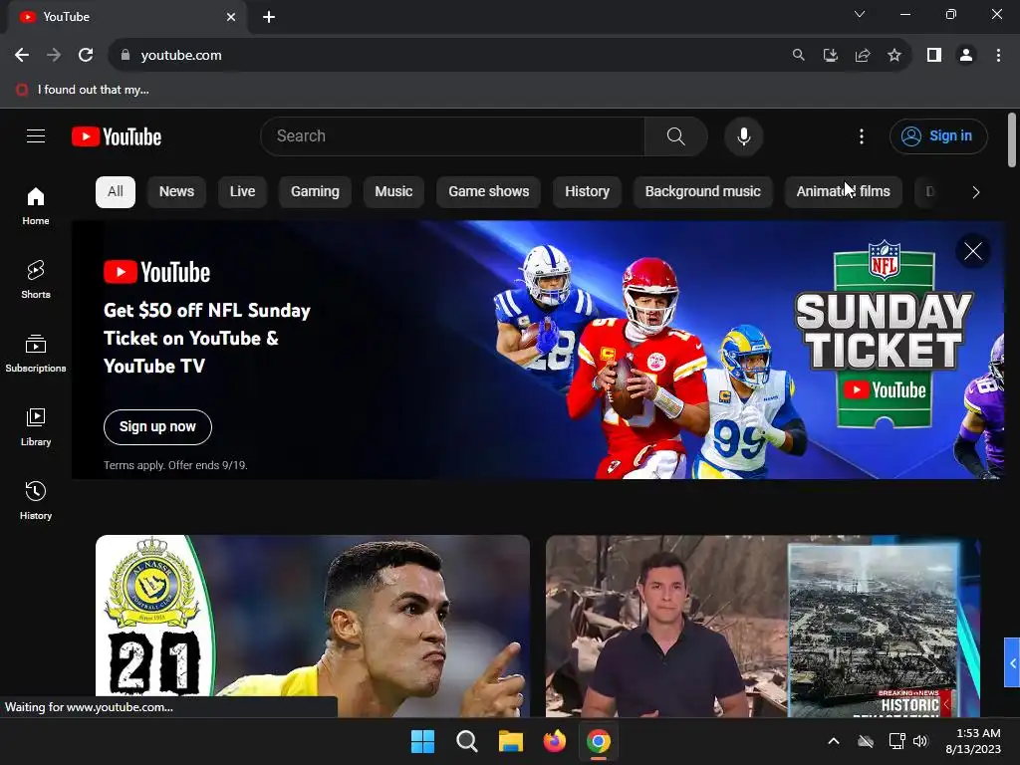Click the crossed-out cloud icon in the system tray
This screenshot has width=1020, height=765.
[x=866, y=741]
